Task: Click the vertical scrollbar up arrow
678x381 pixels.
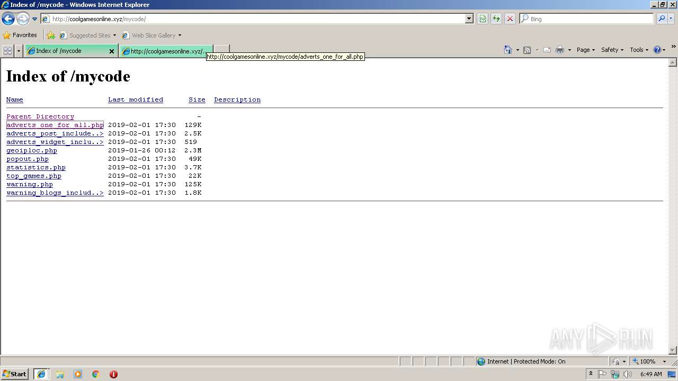Action: click(673, 62)
